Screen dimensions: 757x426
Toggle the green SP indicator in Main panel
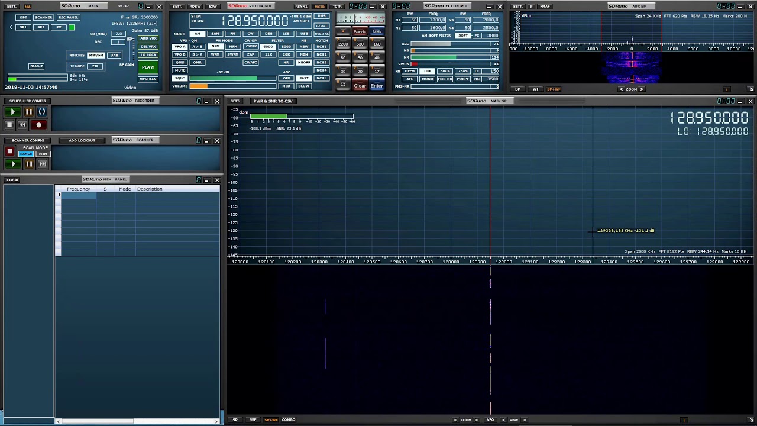point(72,27)
